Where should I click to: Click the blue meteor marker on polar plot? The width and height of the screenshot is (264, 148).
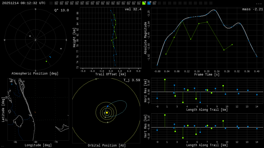coord(50,57)
